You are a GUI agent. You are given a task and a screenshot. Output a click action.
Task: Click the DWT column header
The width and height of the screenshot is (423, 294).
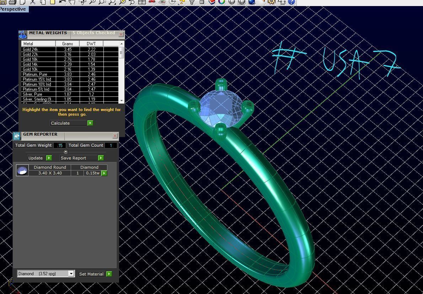coord(91,43)
